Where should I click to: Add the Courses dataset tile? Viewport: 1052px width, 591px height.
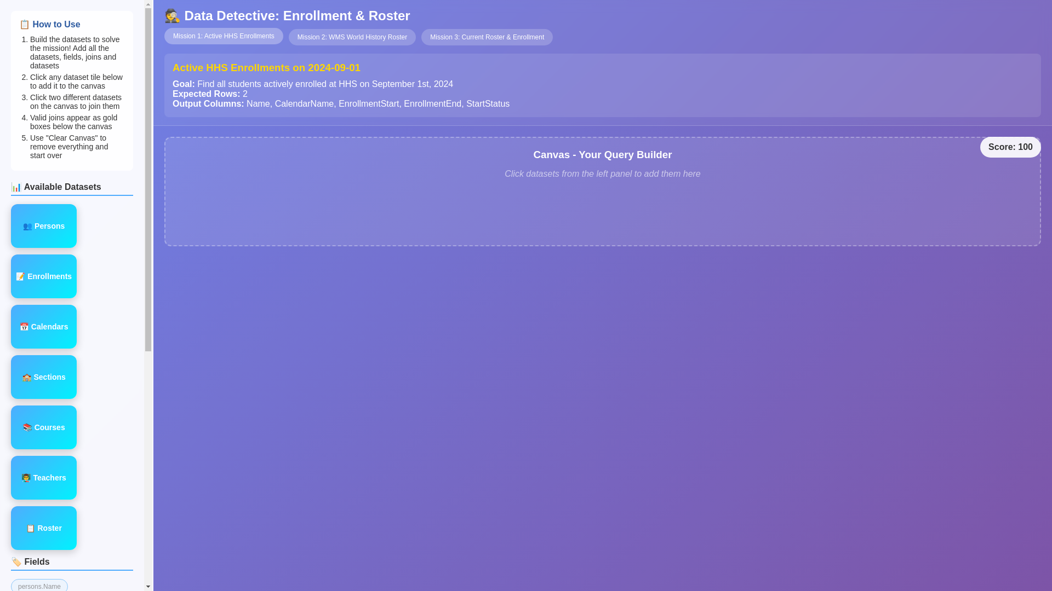pos(44,427)
